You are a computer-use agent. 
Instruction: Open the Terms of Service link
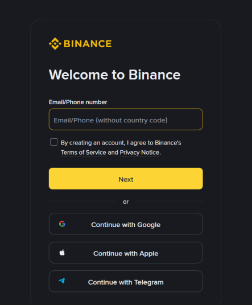point(84,152)
